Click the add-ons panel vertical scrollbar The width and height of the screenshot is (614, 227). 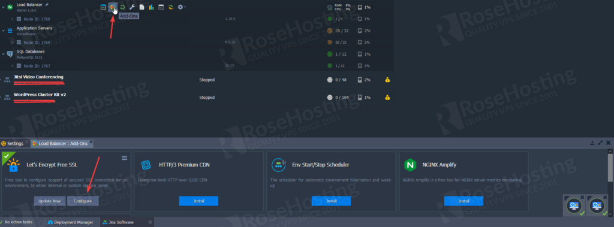click(x=610, y=167)
